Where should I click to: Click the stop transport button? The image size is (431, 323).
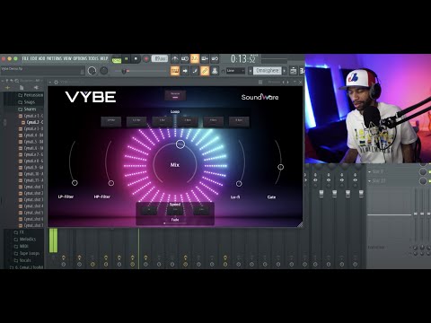136,59
